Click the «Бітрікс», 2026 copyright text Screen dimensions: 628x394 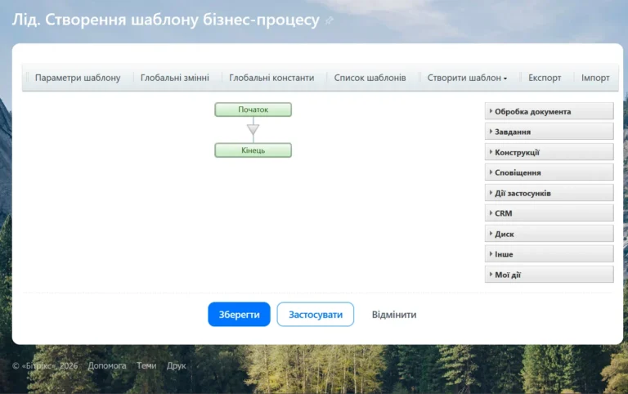coord(45,365)
